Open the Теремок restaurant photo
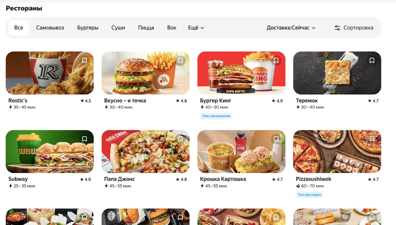Image resolution: width=396 pixels, height=225 pixels. (x=337, y=73)
